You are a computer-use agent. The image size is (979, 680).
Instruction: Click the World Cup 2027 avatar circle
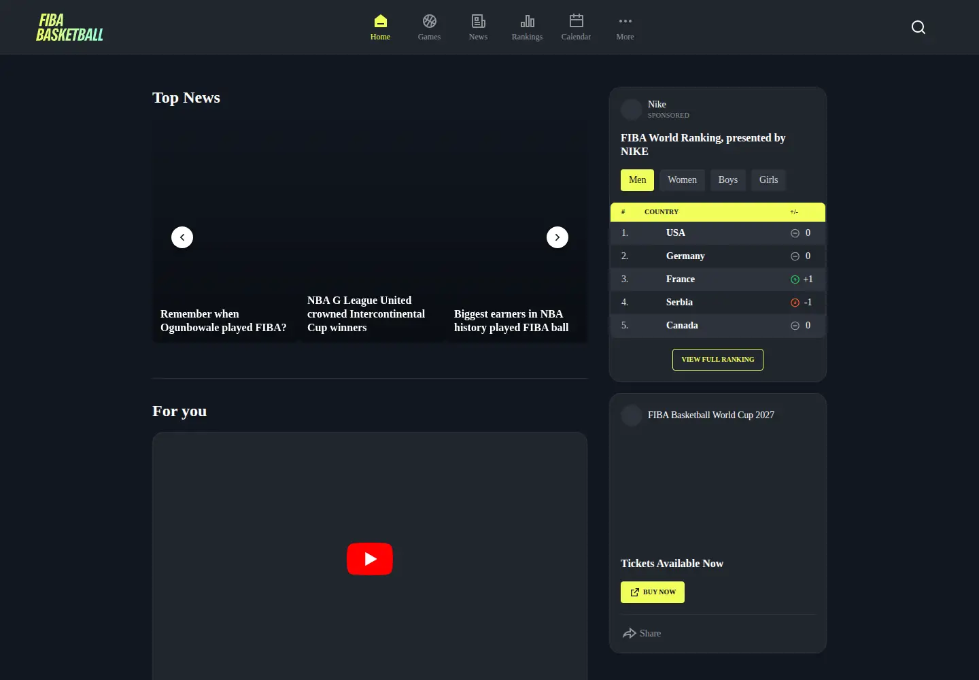coord(632,415)
